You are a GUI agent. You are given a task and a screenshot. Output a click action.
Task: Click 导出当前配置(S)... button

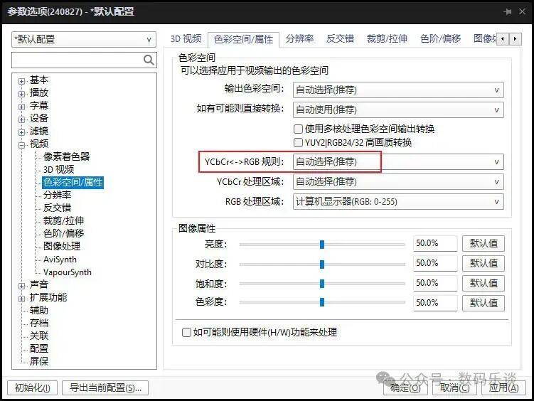click(105, 387)
